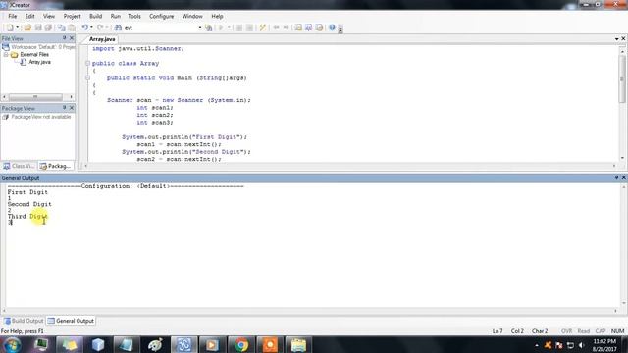
Task: Open the Configure menu
Action: [161, 16]
